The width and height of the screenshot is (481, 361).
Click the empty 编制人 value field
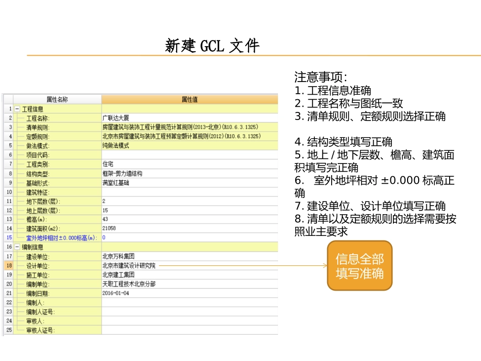click(x=190, y=302)
